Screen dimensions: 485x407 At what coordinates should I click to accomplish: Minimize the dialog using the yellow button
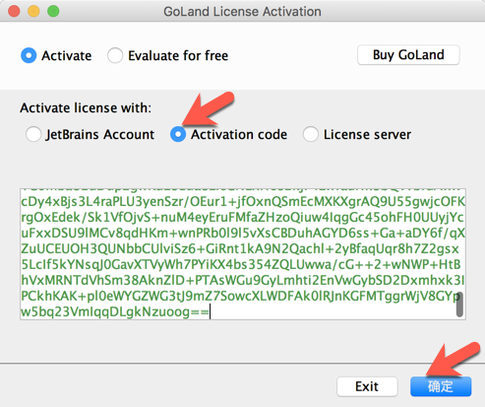[33, 11]
